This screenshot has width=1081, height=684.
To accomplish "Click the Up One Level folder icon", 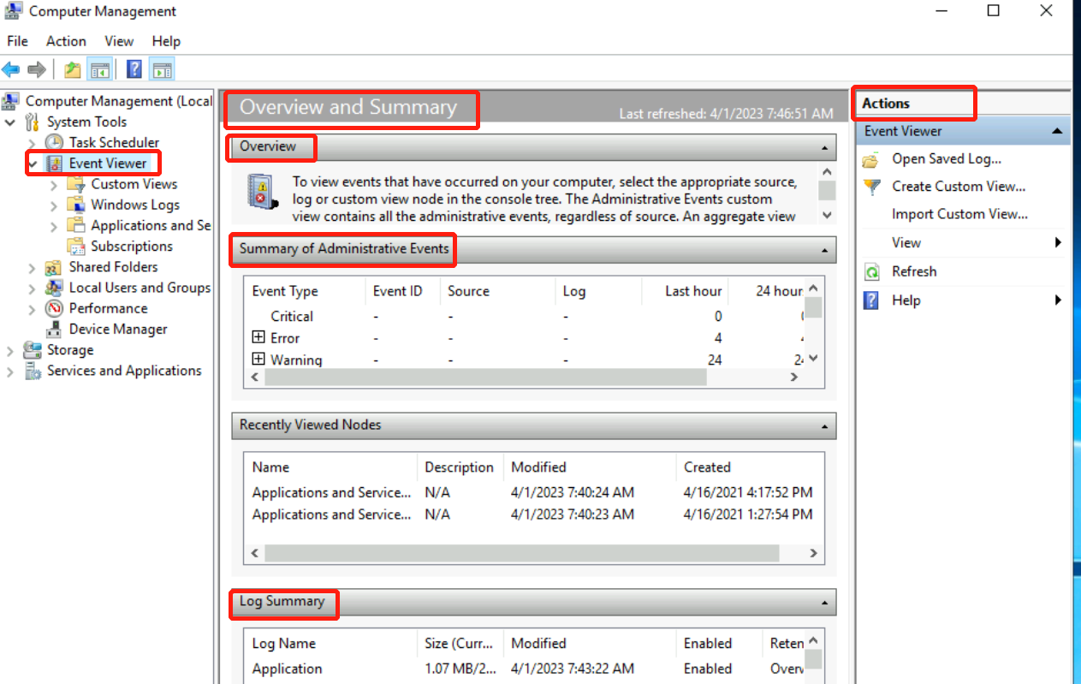I will (73, 69).
